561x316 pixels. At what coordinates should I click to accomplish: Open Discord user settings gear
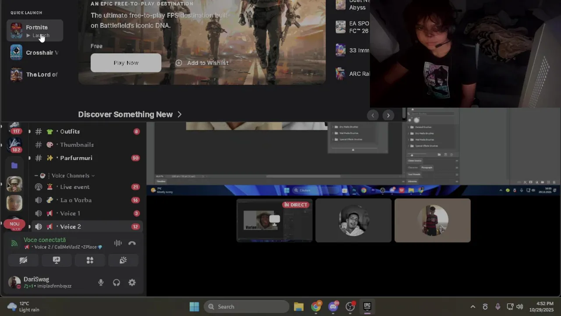pos(132,283)
